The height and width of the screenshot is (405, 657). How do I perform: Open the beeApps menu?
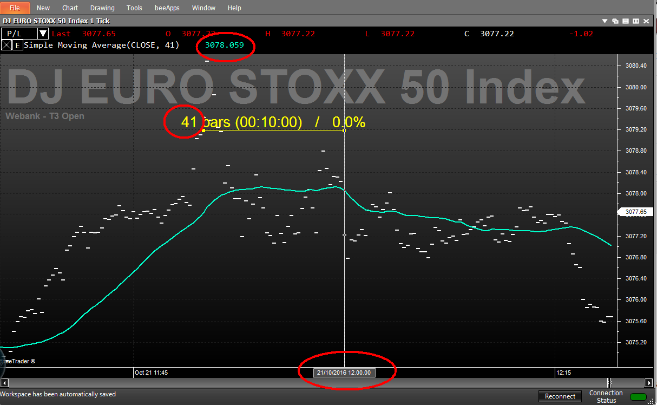(168, 8)
